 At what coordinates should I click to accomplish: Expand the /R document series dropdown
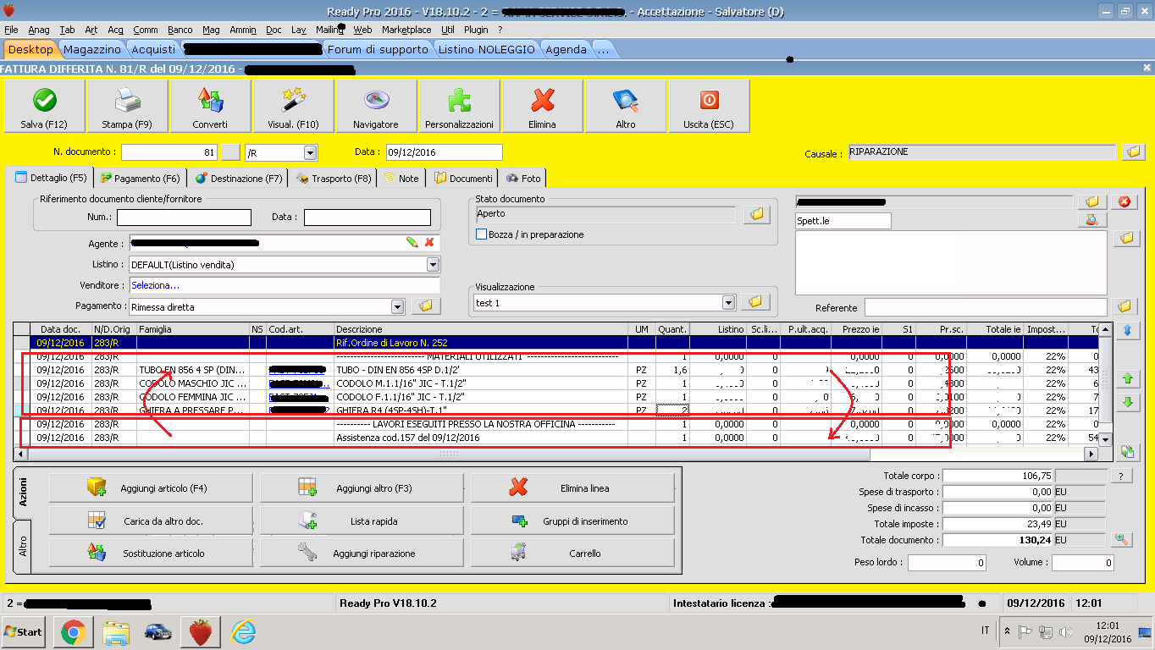[309, 153]
